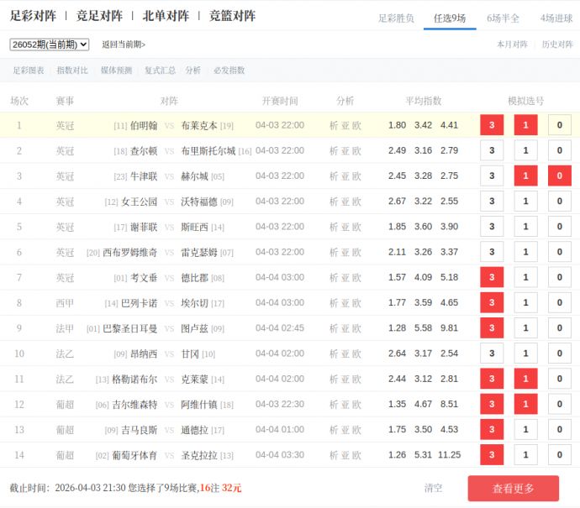Toggle the 1 pick for 格勒诺布尔 vs 克莱蒙
Screen dimensions: 580x508
pyautogui.click(x=525, y=380)
